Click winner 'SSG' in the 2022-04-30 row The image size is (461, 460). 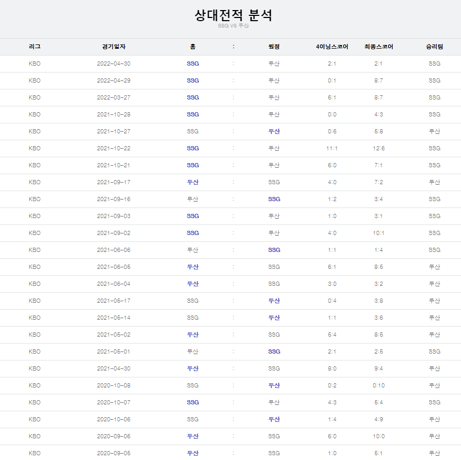(x=435, y=64)
